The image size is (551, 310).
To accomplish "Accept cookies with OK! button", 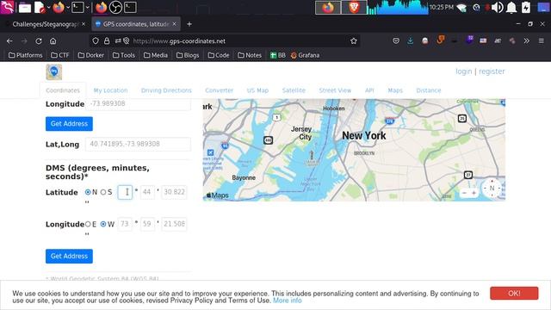I will tap(514, 293).
